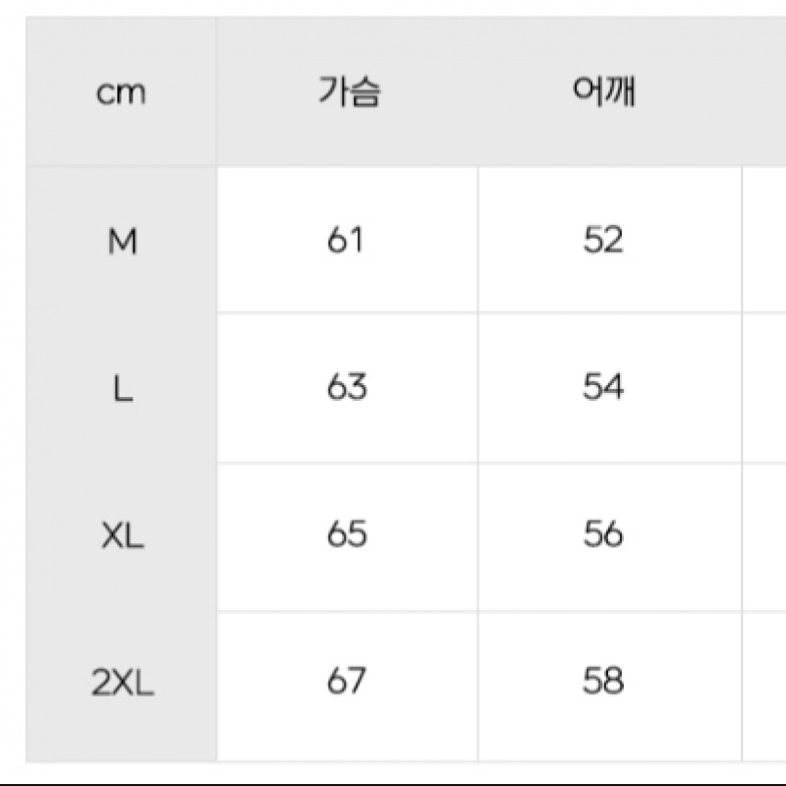
Task: Click the cut-off header cell after 어깨
Action: 763,91
